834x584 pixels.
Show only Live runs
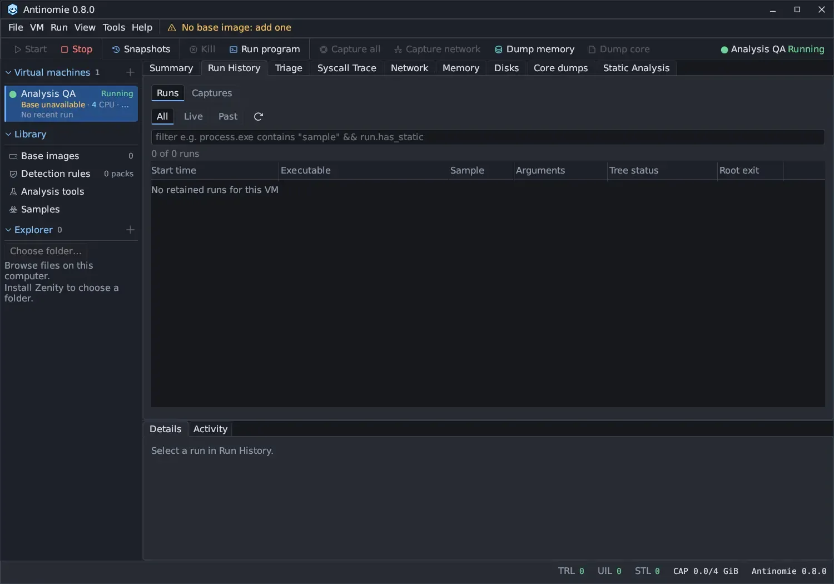[x=193, y=116]
